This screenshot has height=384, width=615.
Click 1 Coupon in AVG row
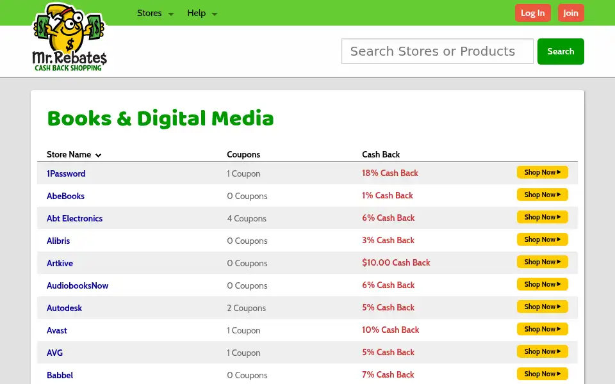(x=243, y=353)
